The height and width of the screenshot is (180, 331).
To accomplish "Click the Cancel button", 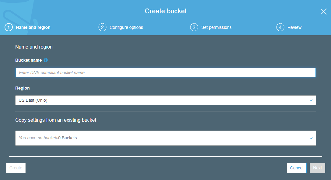I will coord(297,168).
